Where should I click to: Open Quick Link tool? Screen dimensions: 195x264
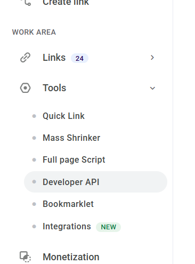63,116
